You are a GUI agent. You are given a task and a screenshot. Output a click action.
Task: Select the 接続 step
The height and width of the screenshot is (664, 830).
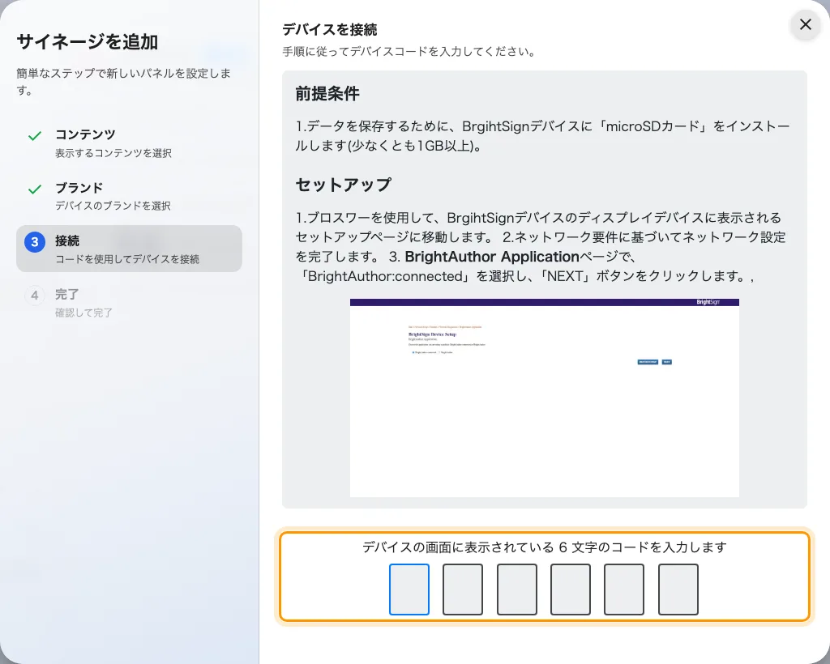tap(129, 249)
